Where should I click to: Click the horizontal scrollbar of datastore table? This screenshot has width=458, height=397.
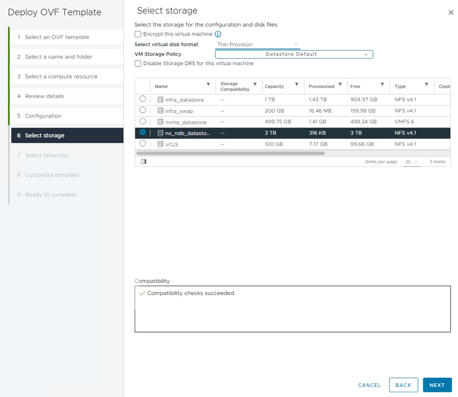point(231,153)
